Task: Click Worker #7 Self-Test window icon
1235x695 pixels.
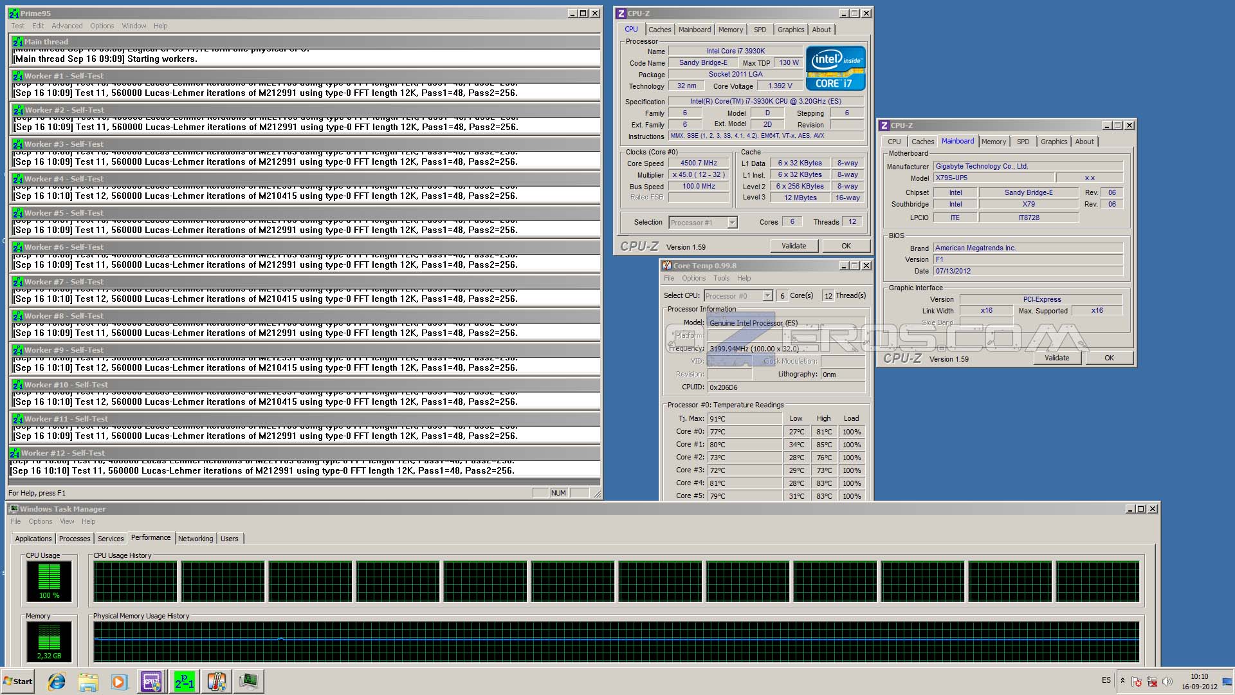Action: (x=17, y=282)
